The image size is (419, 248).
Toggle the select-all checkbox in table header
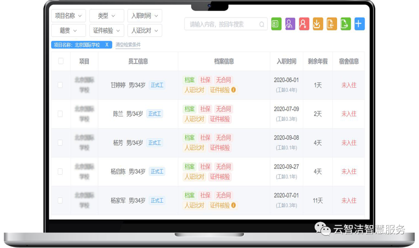pyautogui.click(x=61, y=61)
